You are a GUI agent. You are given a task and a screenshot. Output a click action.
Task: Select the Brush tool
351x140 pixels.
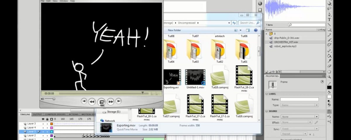329,40
